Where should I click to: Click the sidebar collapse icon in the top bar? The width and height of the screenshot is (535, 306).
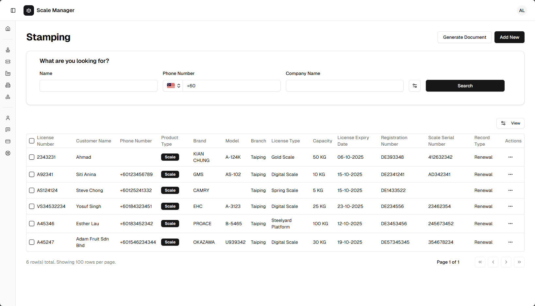click(x=13, y=10)
